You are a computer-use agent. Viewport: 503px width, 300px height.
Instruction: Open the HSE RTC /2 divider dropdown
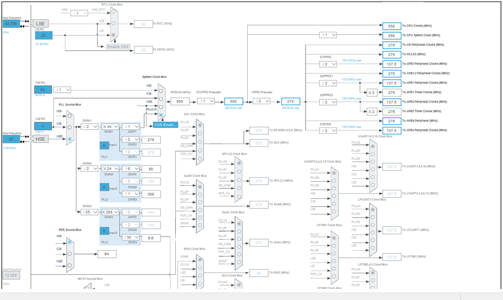coord(79,13)
